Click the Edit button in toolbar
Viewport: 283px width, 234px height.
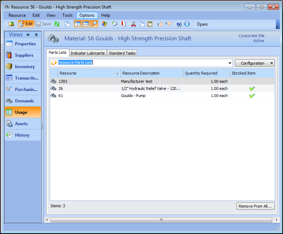click(26, 24)
